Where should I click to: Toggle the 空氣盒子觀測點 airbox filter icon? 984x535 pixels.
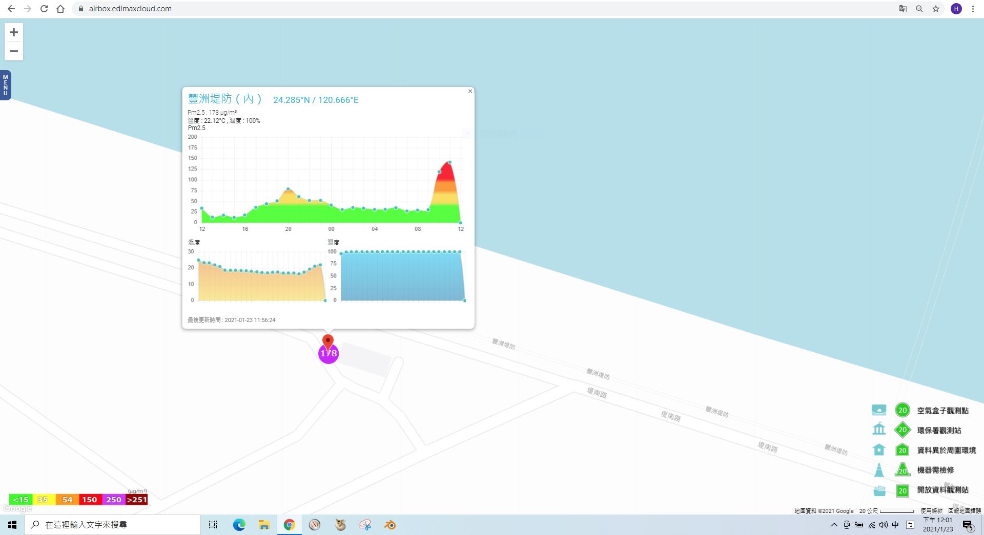tap(879, 410)
